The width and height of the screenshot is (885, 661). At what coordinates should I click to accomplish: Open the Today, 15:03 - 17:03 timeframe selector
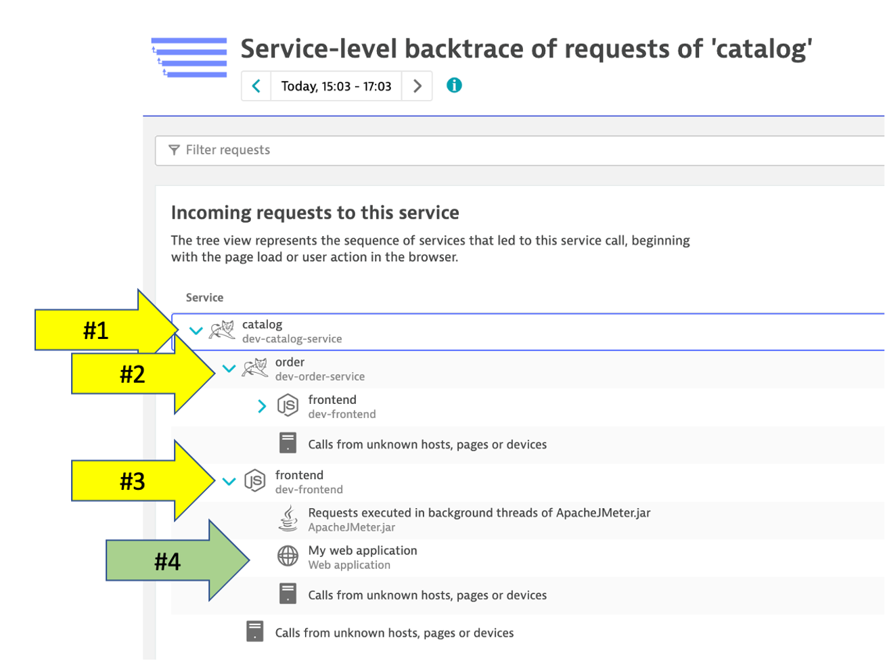336,86
